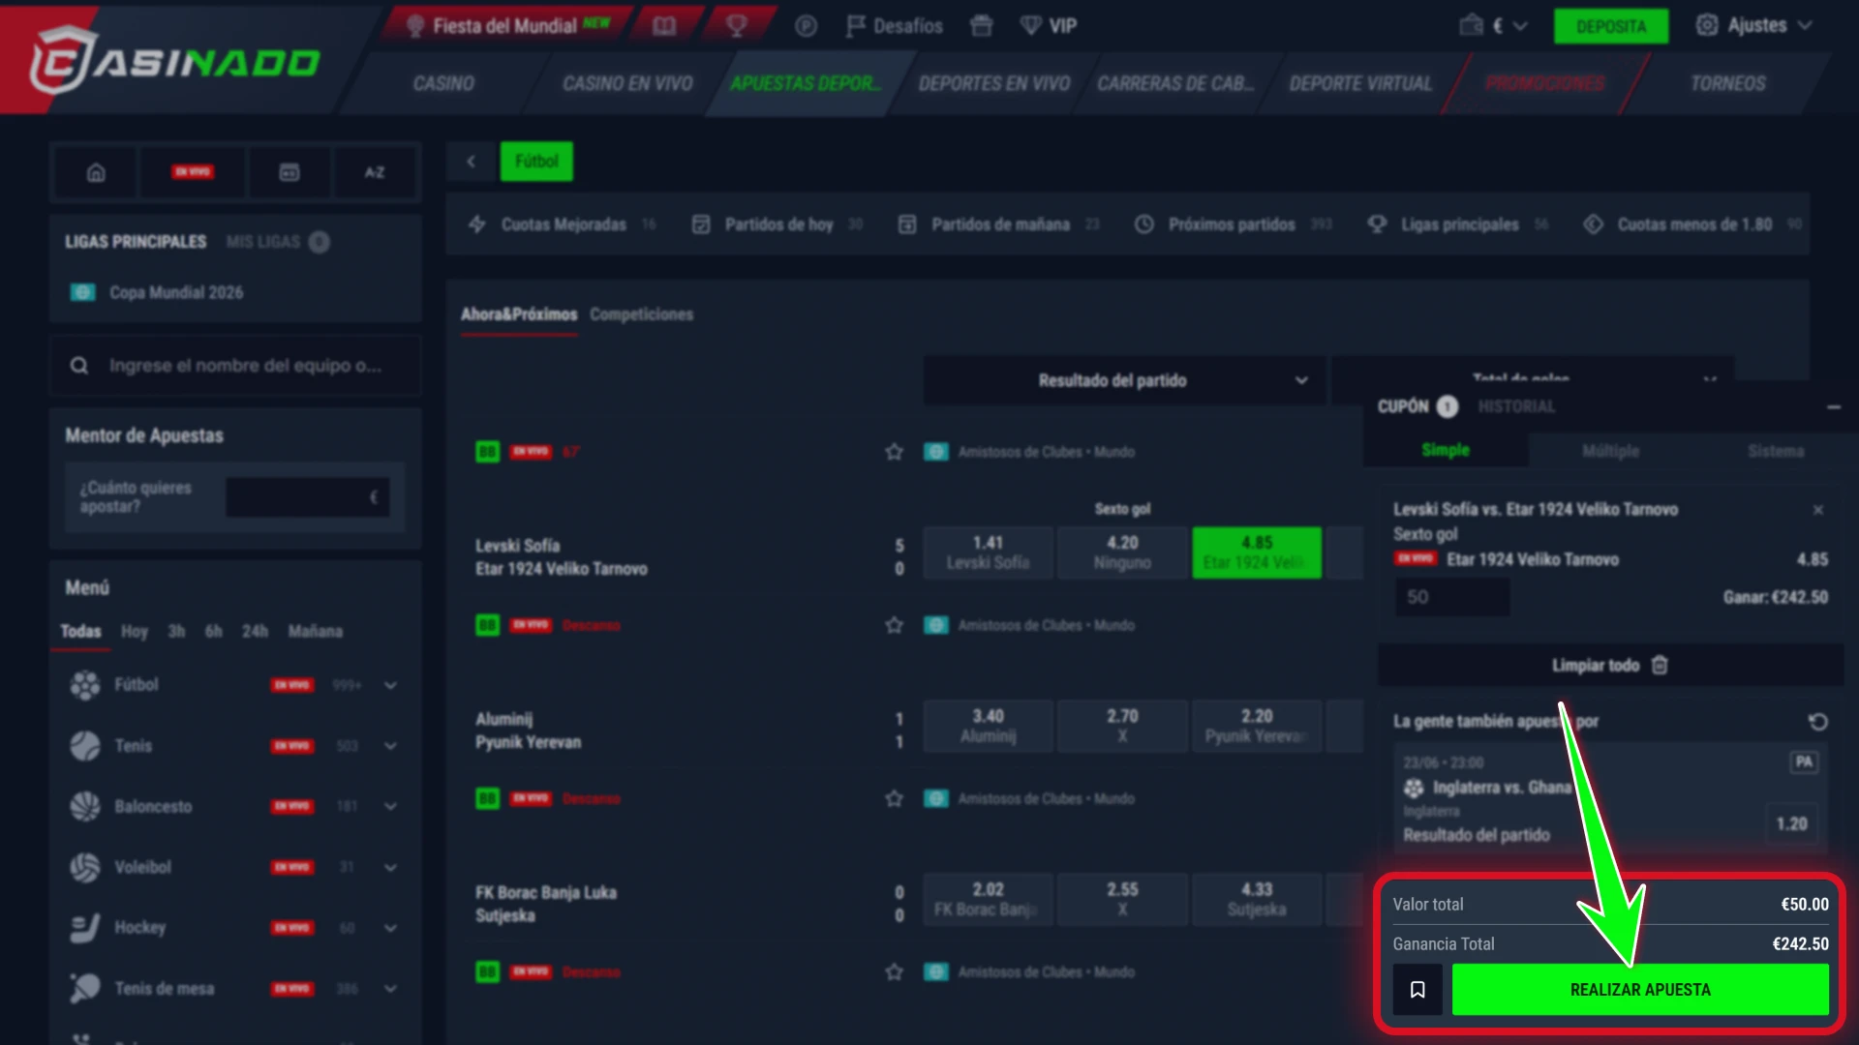1859x1045 pixels.
Task: Switch to the Competiciones tab
Action: click(x=641, y=314)
